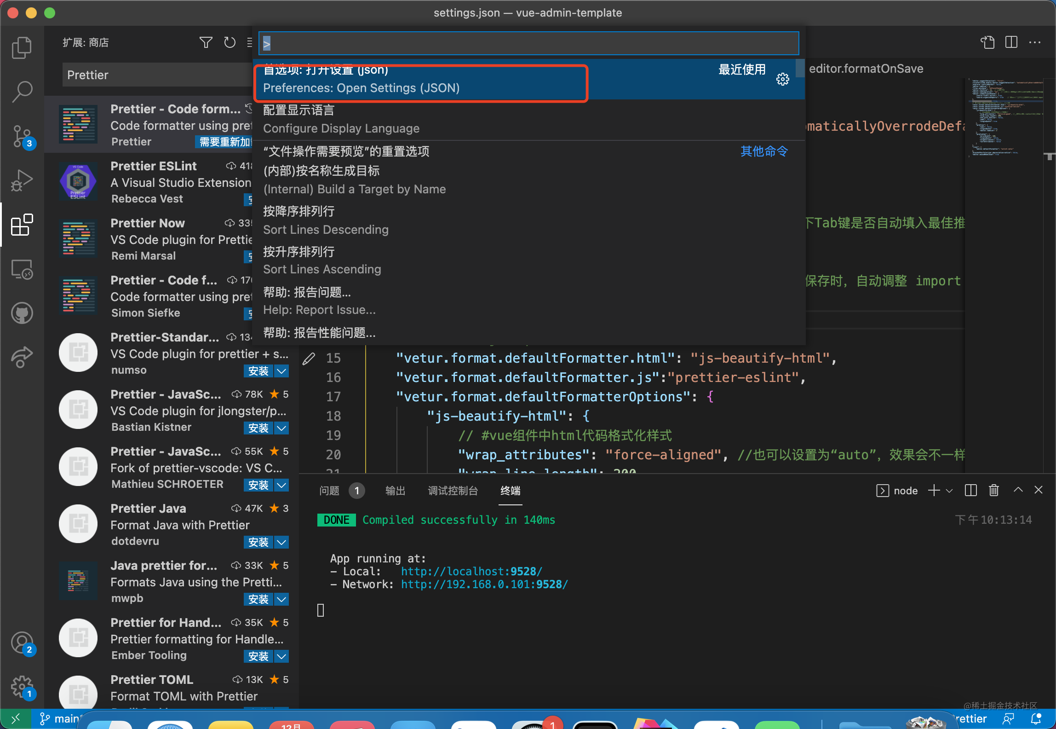The image size is (1056, 729).
Task: Click the filter icon in Extensions panel
Action: click(206, 42)
